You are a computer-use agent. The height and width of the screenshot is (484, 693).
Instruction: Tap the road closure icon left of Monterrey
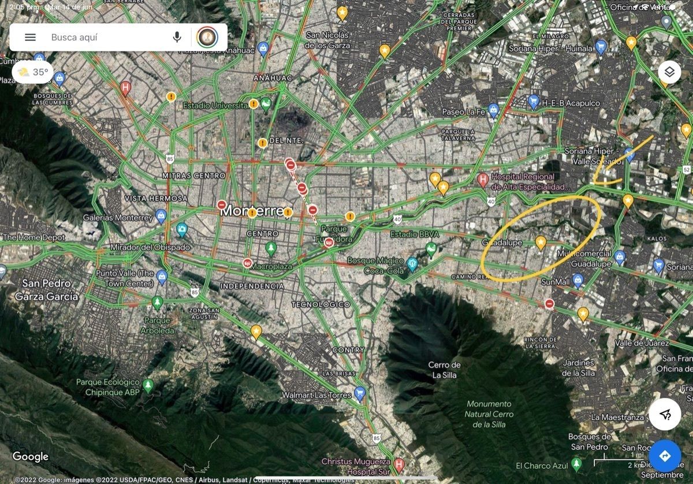[x=222, y=204]
